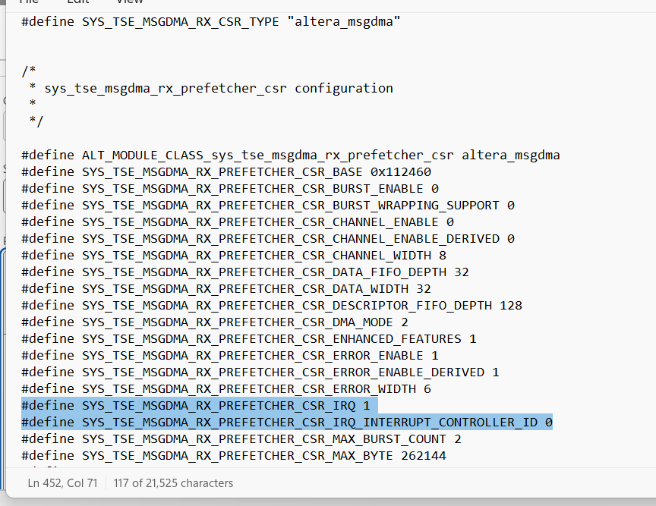Click the 117 of 21,525 characters count
Image resolution: width=656 pixels, height=506 pixels.
(x=173, y=482)
